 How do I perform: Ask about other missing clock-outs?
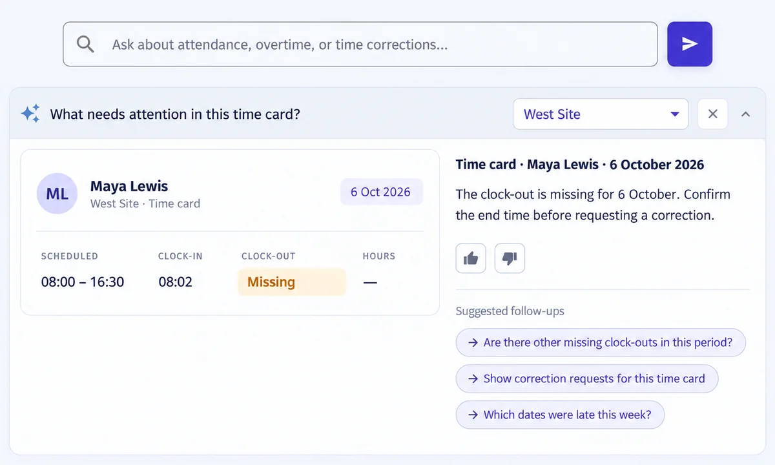click(601, 342)
